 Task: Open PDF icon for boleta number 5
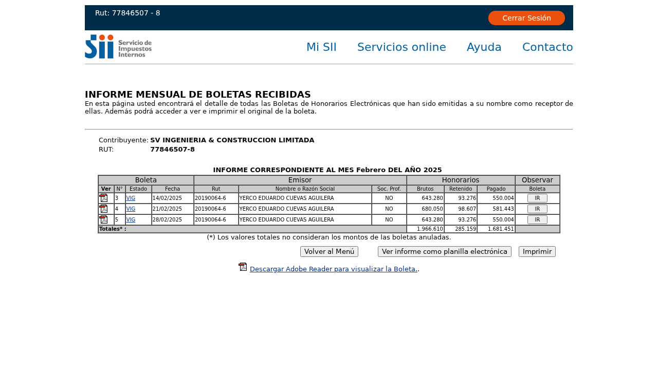103,219
